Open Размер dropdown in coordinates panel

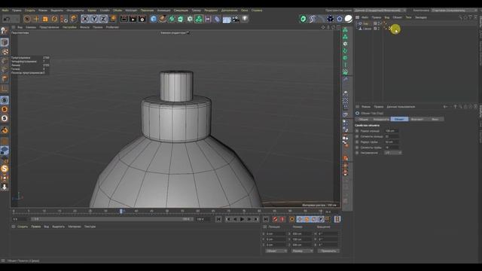tap(302, 251)
